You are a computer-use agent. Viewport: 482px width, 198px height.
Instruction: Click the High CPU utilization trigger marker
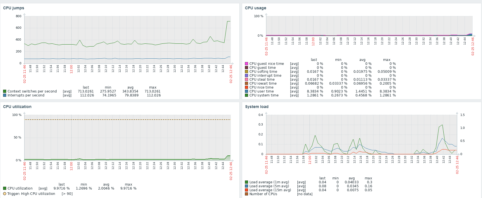(x=5, y=194)
